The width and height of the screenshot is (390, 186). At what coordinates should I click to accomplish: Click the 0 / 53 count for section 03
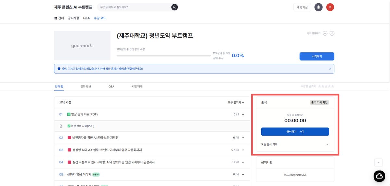tap(235, 150)
